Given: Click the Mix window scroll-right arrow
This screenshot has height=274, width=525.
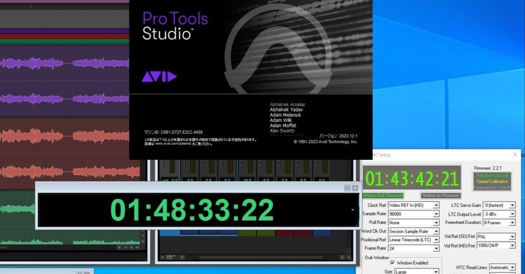Looking at the screenshot, I should pyautogui.click(x=342, y=257).
